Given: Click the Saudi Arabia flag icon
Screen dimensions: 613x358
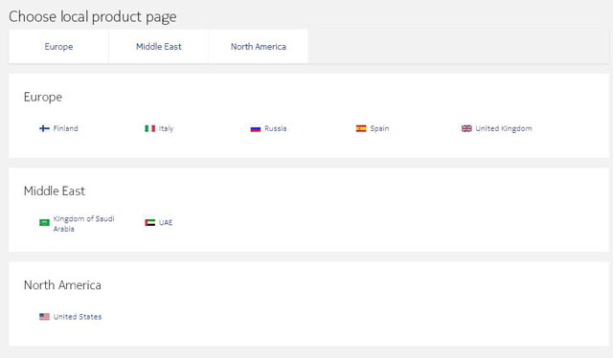Looking at the screenshot, I should (44, 222).
